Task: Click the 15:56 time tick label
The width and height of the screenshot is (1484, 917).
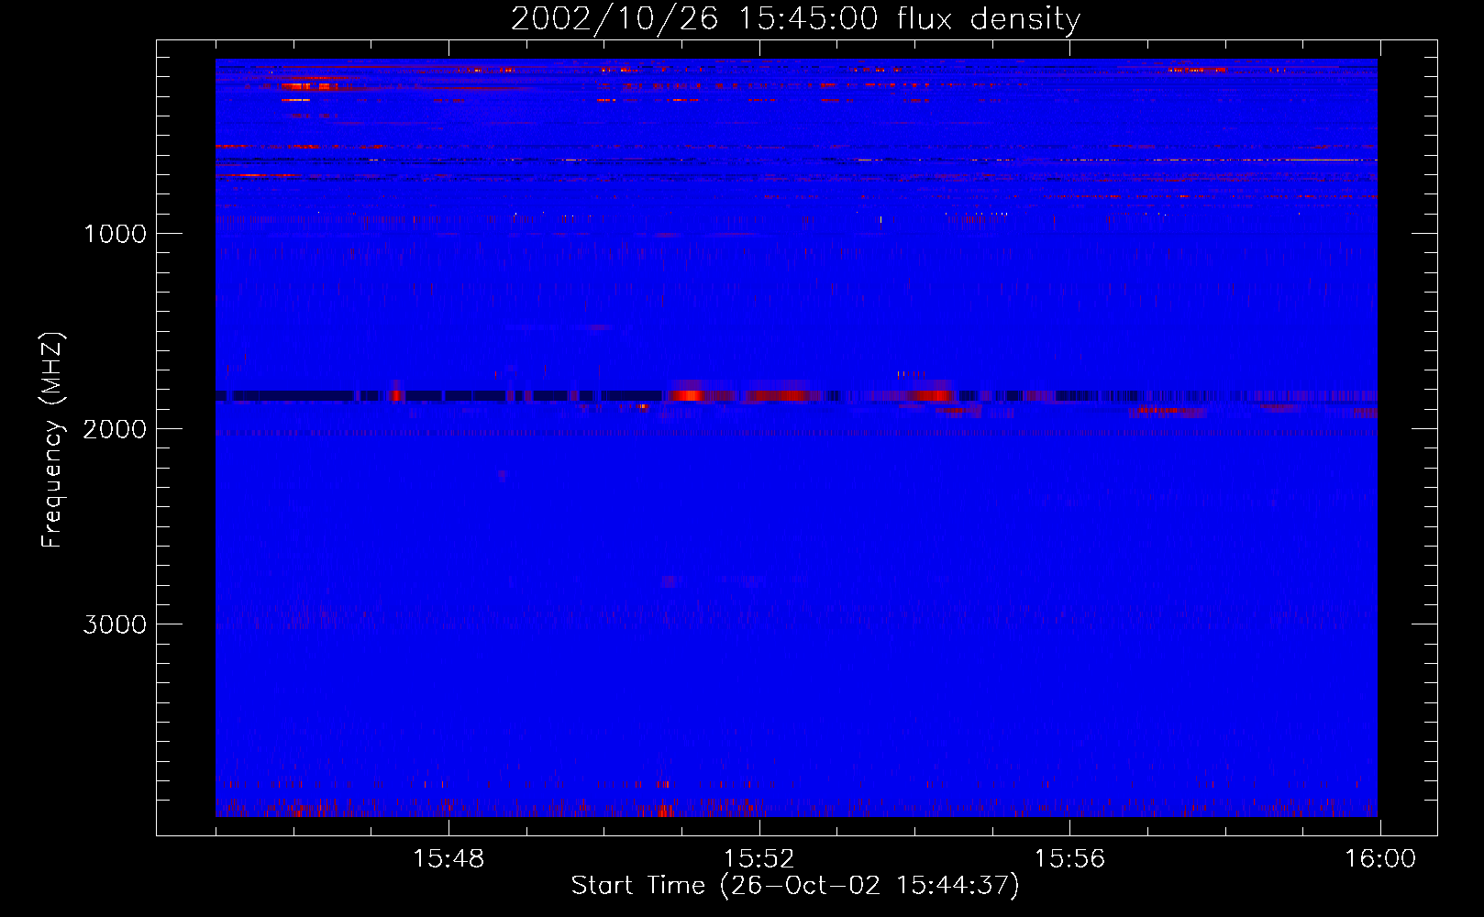Action: coord(1069,859)
